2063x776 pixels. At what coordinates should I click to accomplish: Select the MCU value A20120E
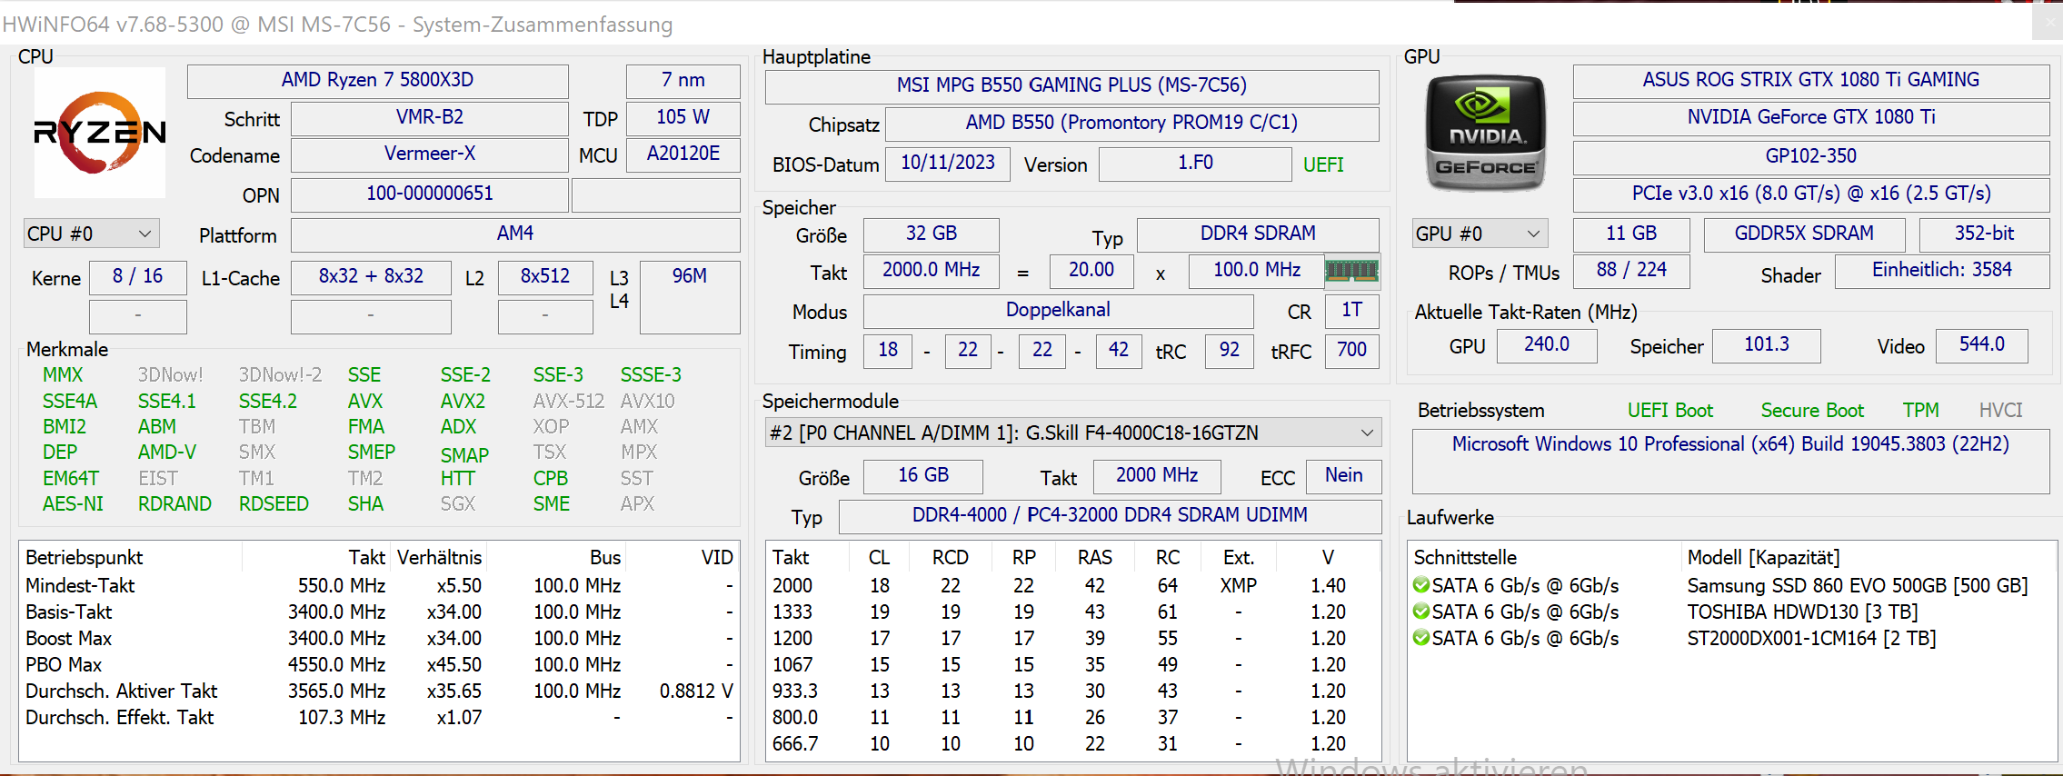point(683,154)
